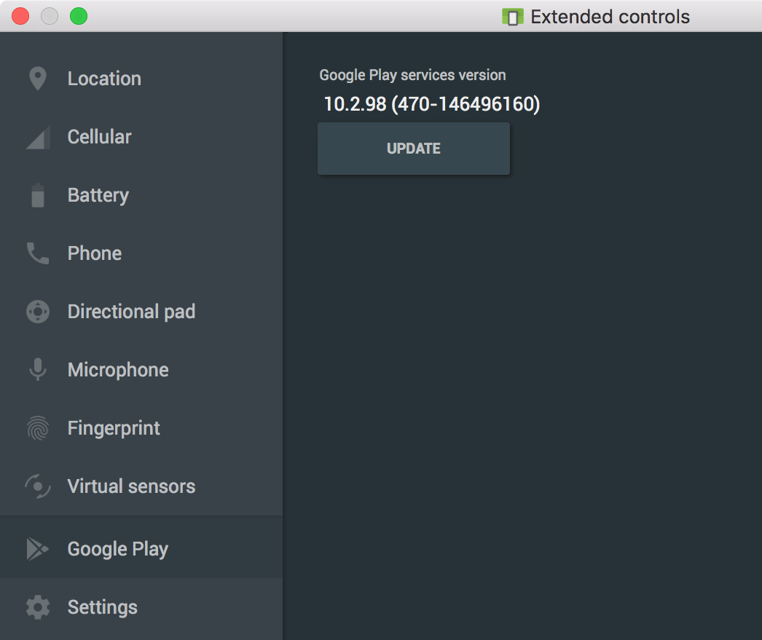The height and width of the screenshot is (640, 762).
Task: Select the Directional pad icon
Action: (38, 312)
